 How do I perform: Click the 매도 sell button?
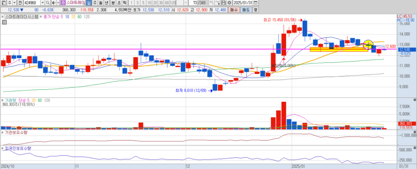pos(246,10)
